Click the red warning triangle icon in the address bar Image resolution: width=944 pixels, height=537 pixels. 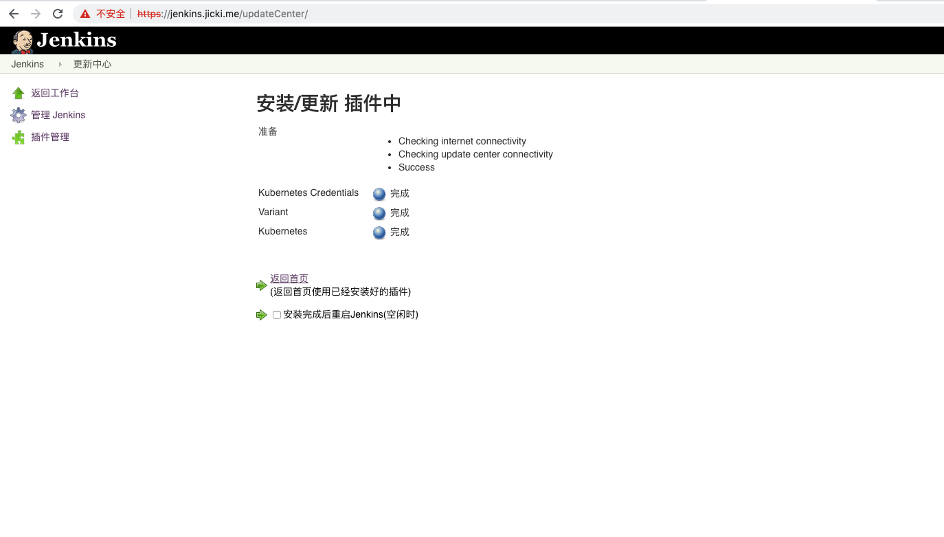click(85, 13)
